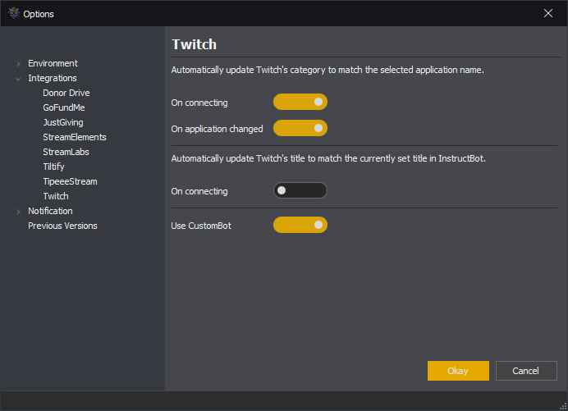
Task: Open StreamLabs integration settings
Action: click(66, 152)
